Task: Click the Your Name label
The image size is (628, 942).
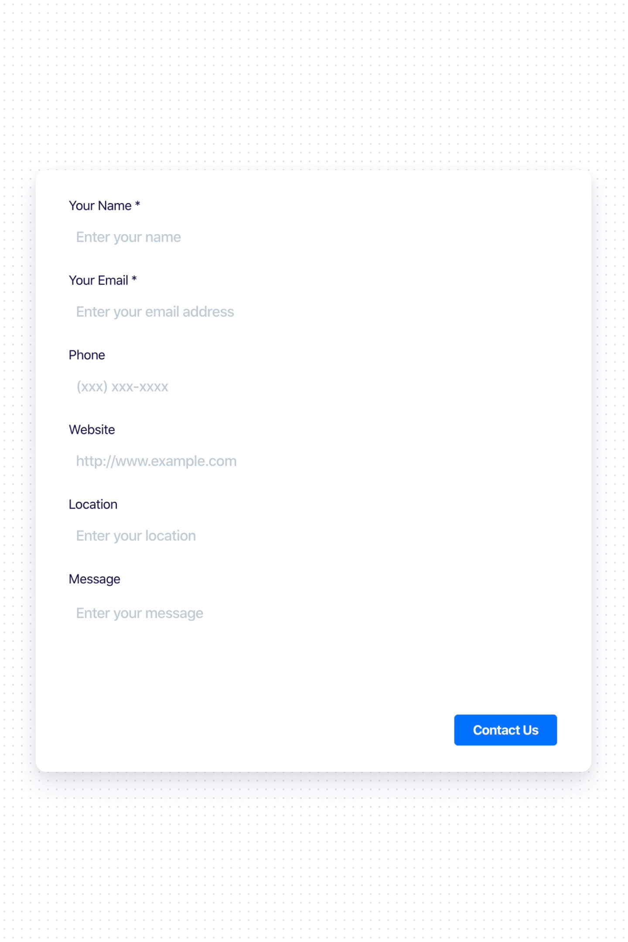Action: (x=100, y=205)
